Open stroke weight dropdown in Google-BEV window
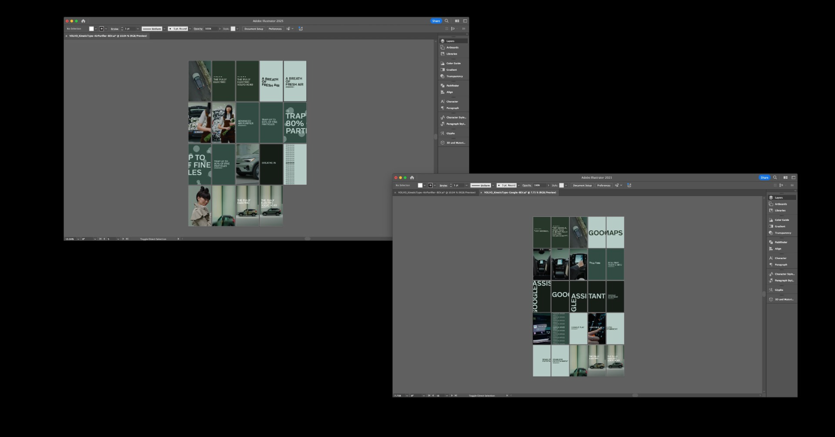Screen dimensions: 835x437 (466, 185)
